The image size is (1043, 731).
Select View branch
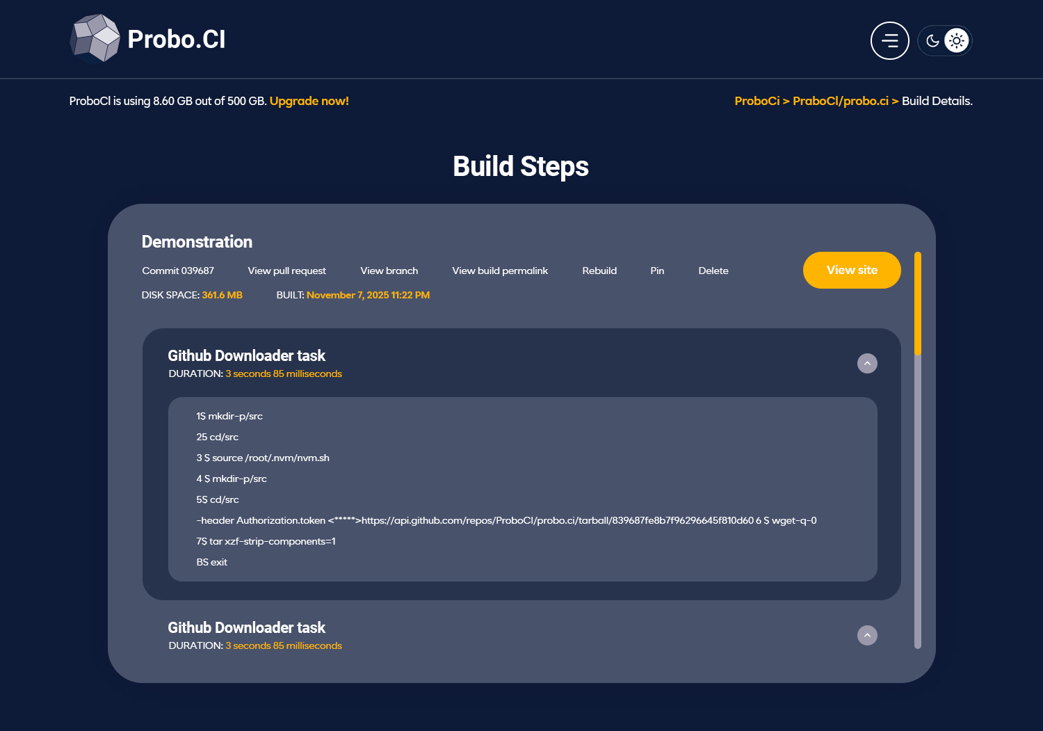coord(389,271)
